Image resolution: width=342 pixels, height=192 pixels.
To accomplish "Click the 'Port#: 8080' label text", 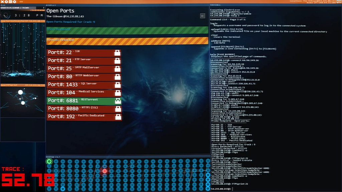I will click(63, 109).
